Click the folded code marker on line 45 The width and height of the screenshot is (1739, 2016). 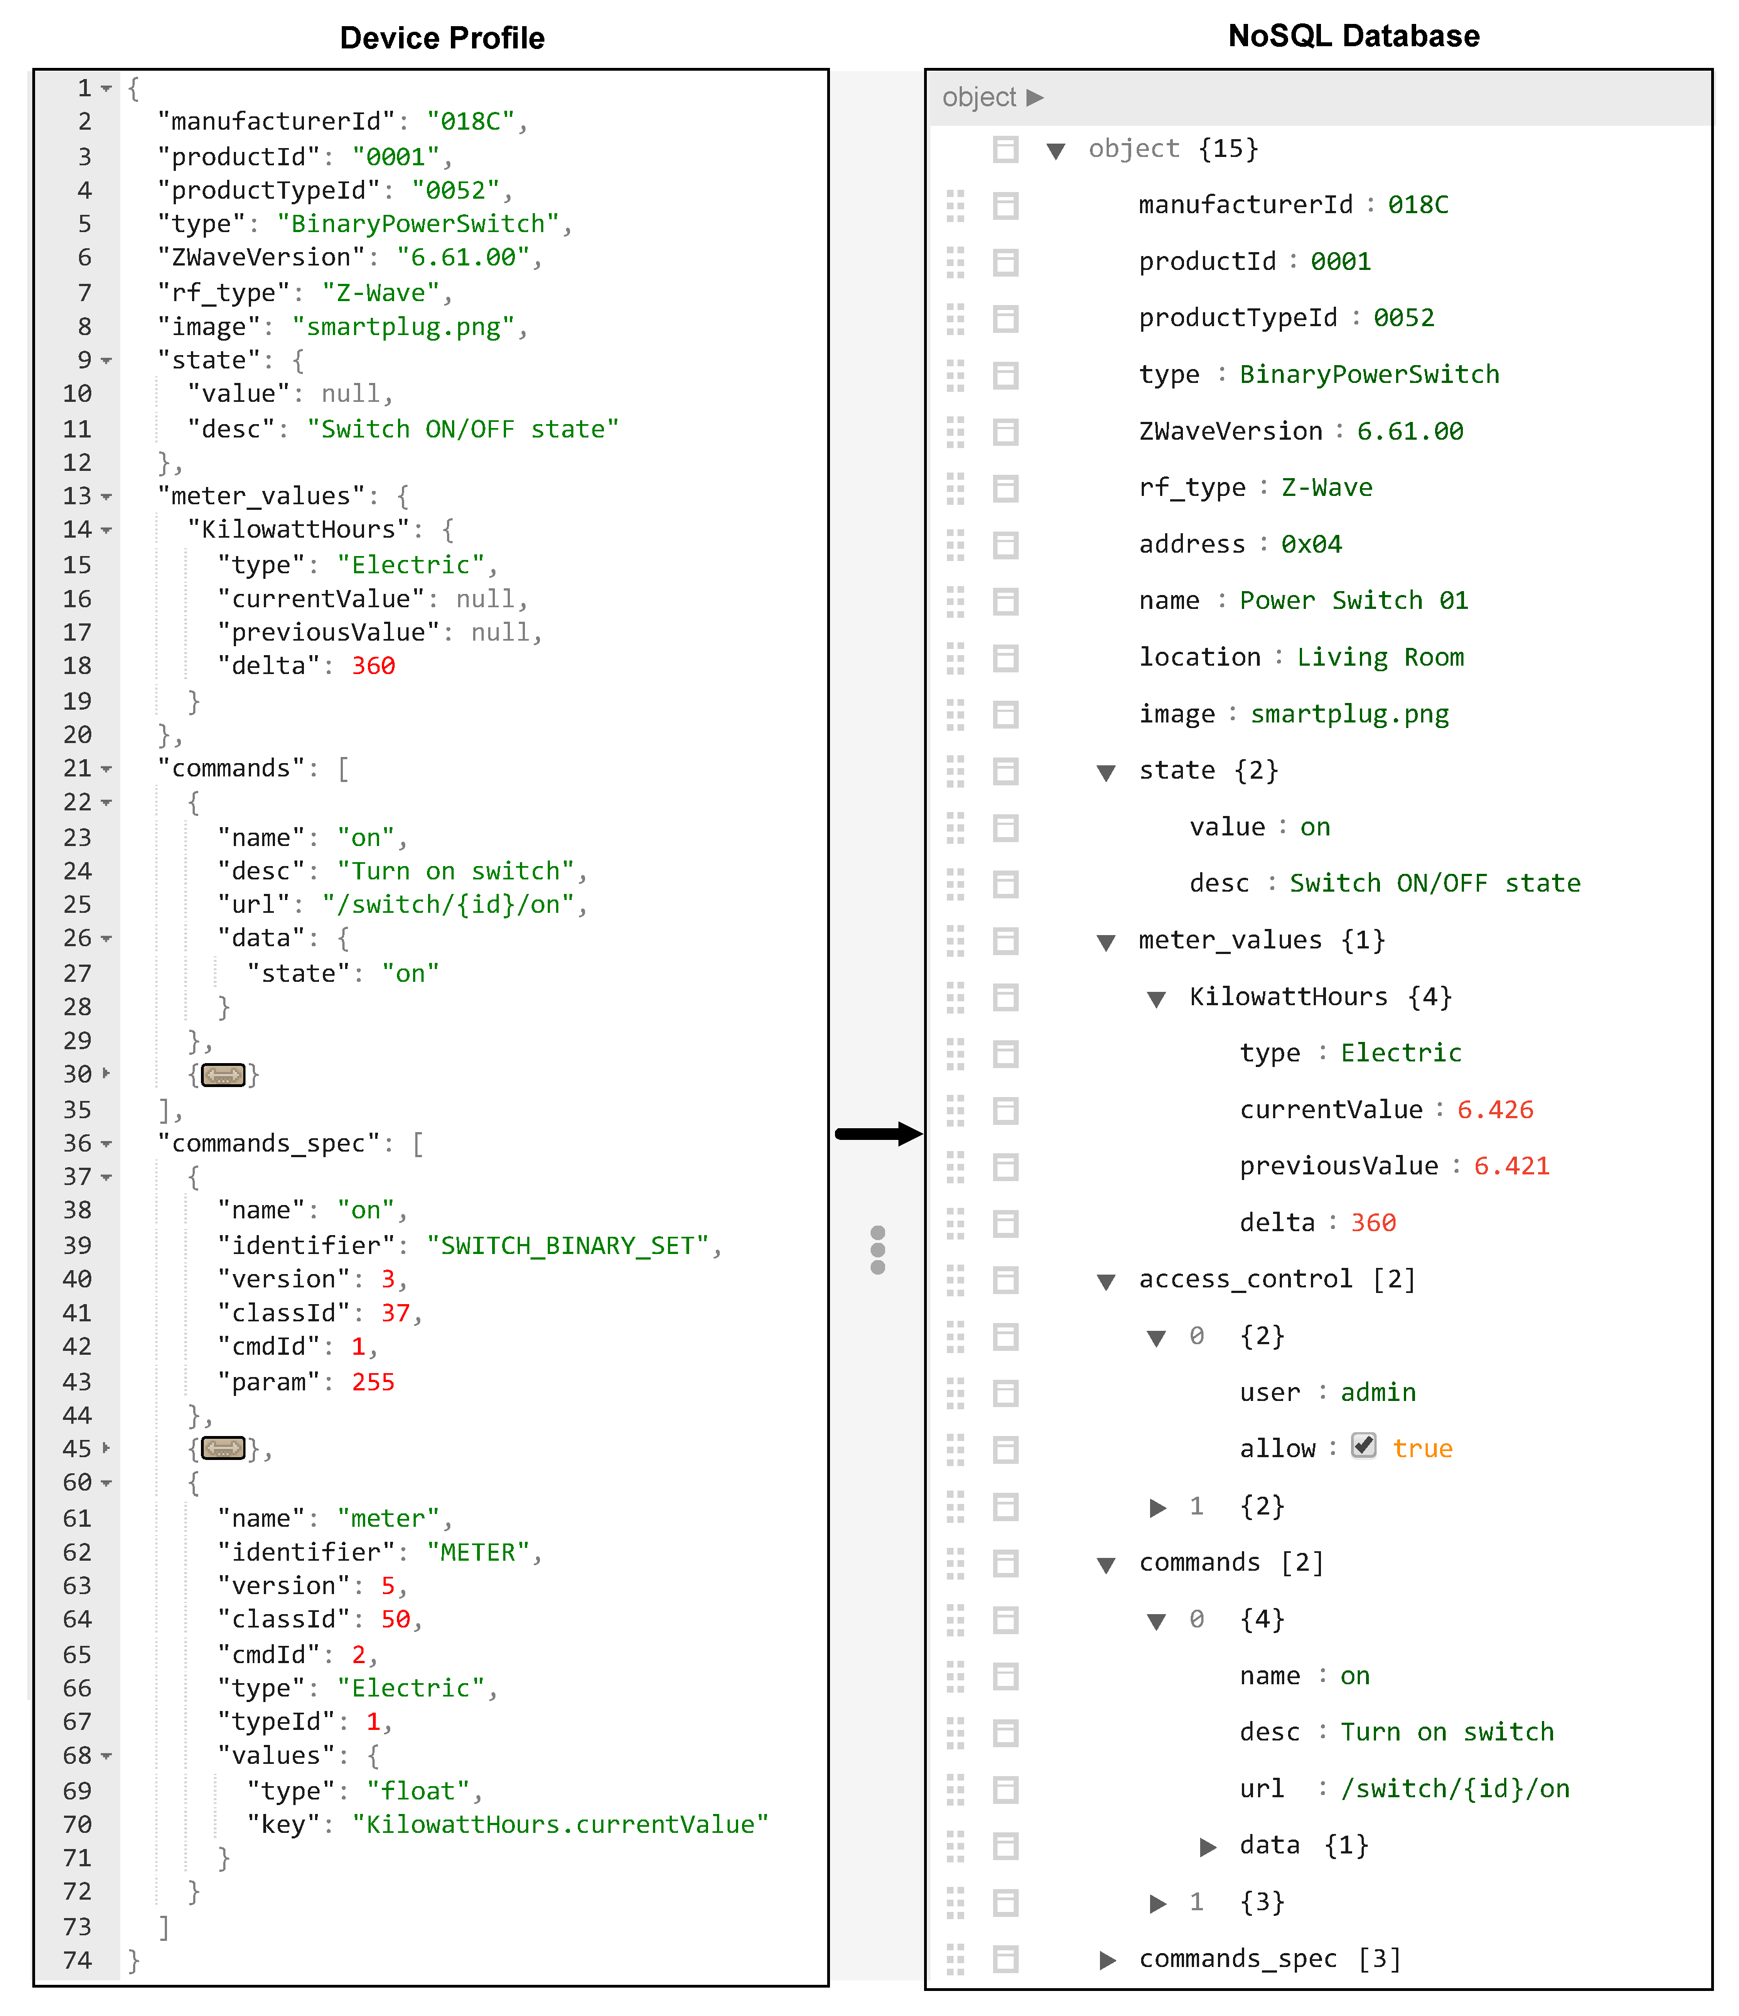224,1449
